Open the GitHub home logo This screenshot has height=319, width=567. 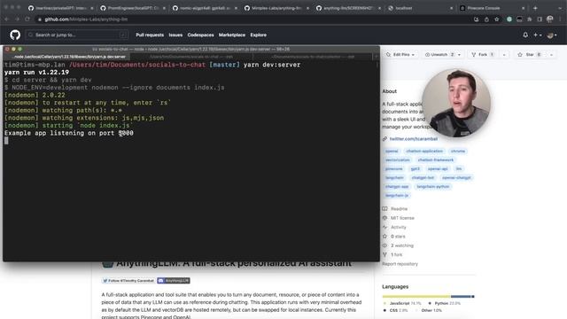(15, 35)
